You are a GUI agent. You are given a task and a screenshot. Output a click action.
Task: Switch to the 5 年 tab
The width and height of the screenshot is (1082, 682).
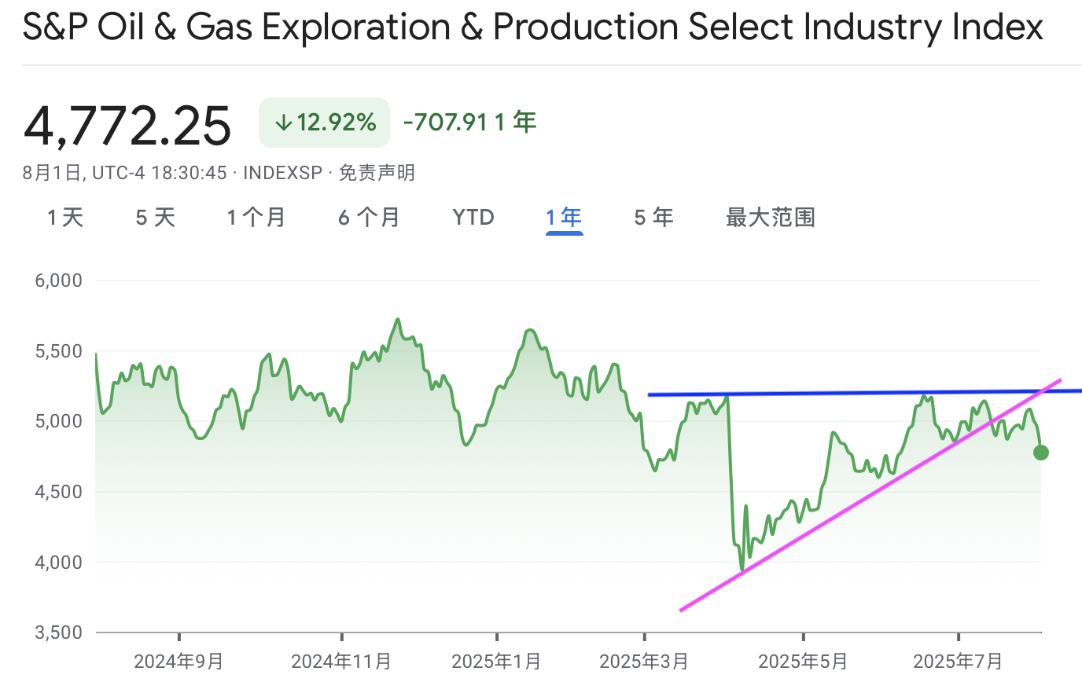[654, 218]
